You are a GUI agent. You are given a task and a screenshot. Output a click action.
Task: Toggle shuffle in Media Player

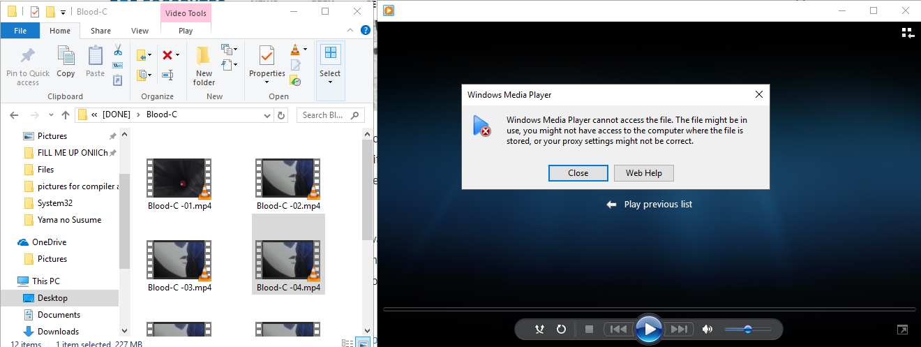tap(539, 329)
